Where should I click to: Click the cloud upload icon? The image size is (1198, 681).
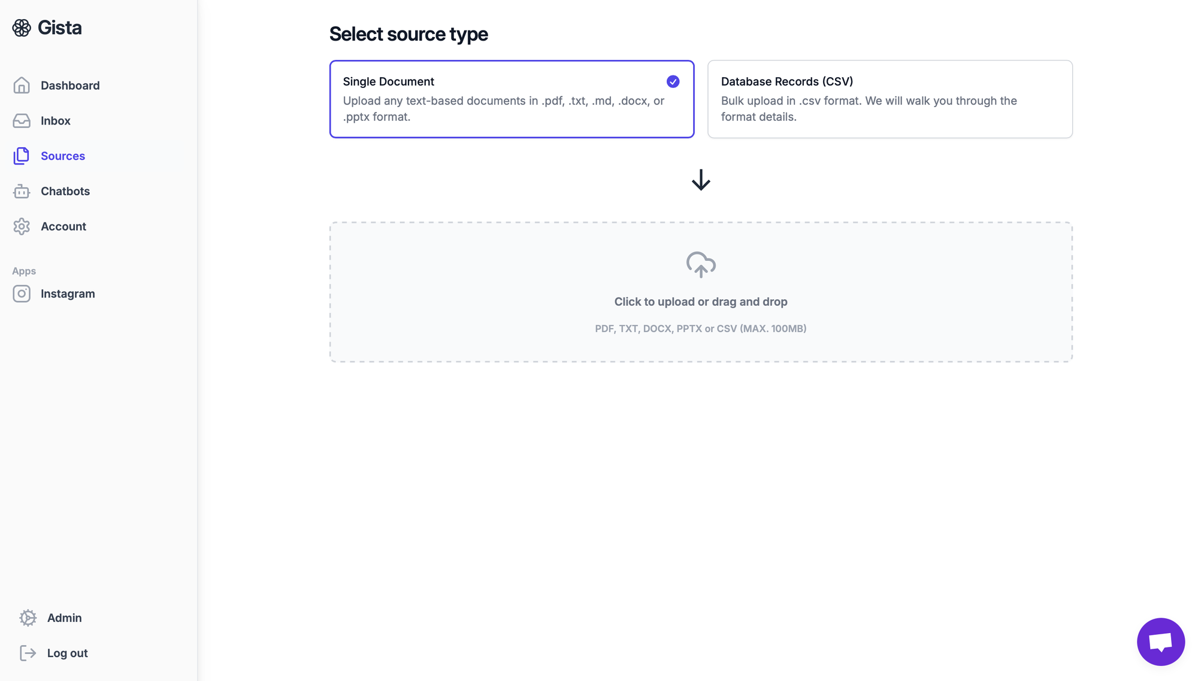tap(701, 265)
